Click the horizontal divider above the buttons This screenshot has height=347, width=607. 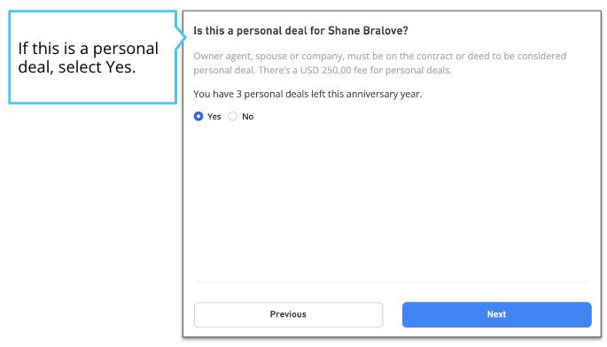click(393, 282)
